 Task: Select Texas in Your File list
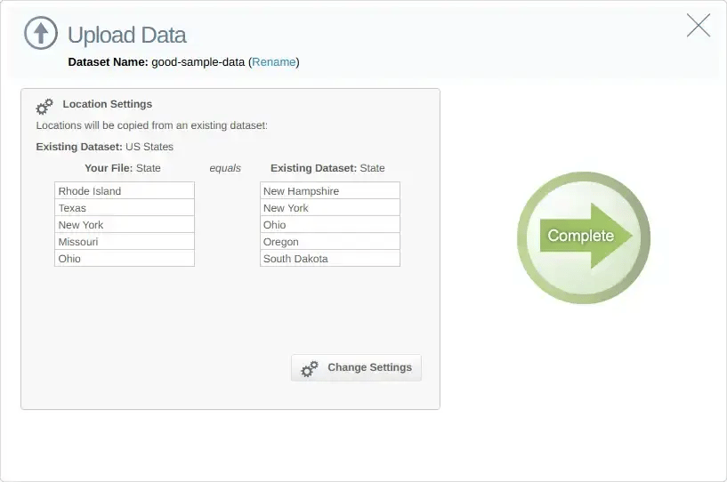[125, 207]
